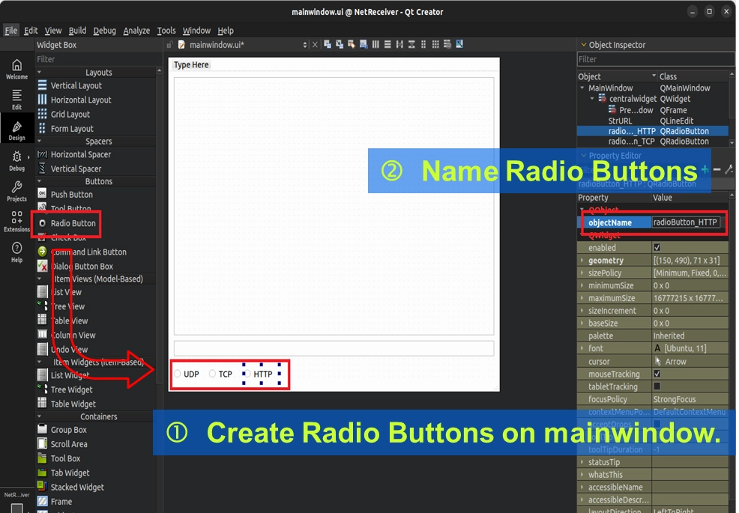Open Help mode in sidebar

tap(17, 252)
